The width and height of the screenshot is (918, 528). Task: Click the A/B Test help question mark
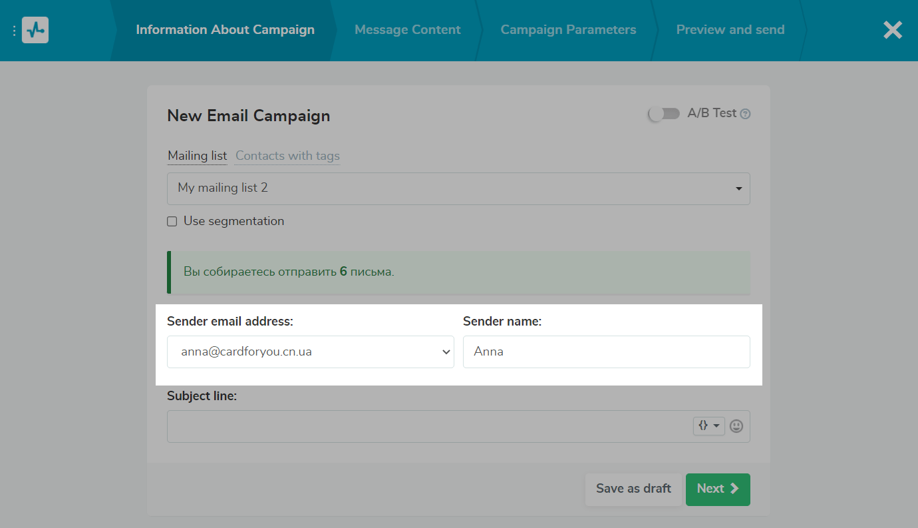coord(745,114)
